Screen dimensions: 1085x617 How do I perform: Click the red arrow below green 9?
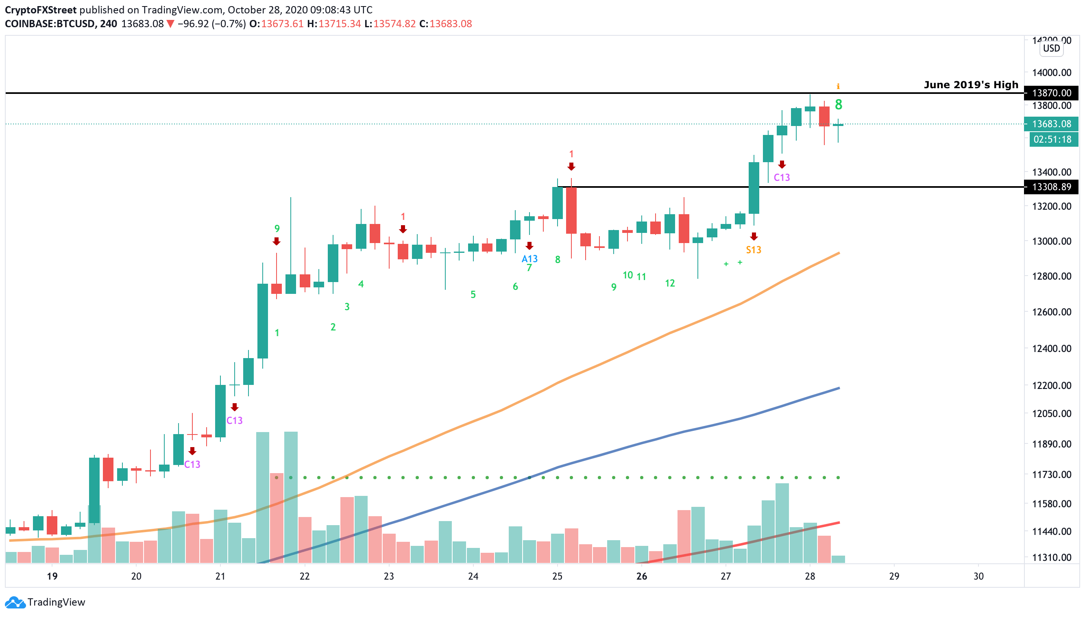point(277,241)
